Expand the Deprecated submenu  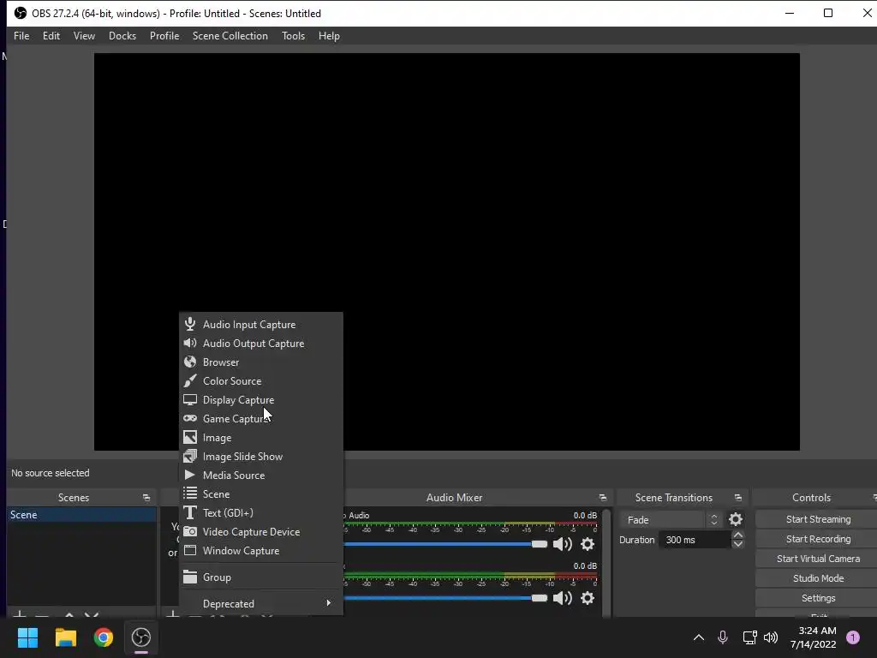tap(260, 603)
